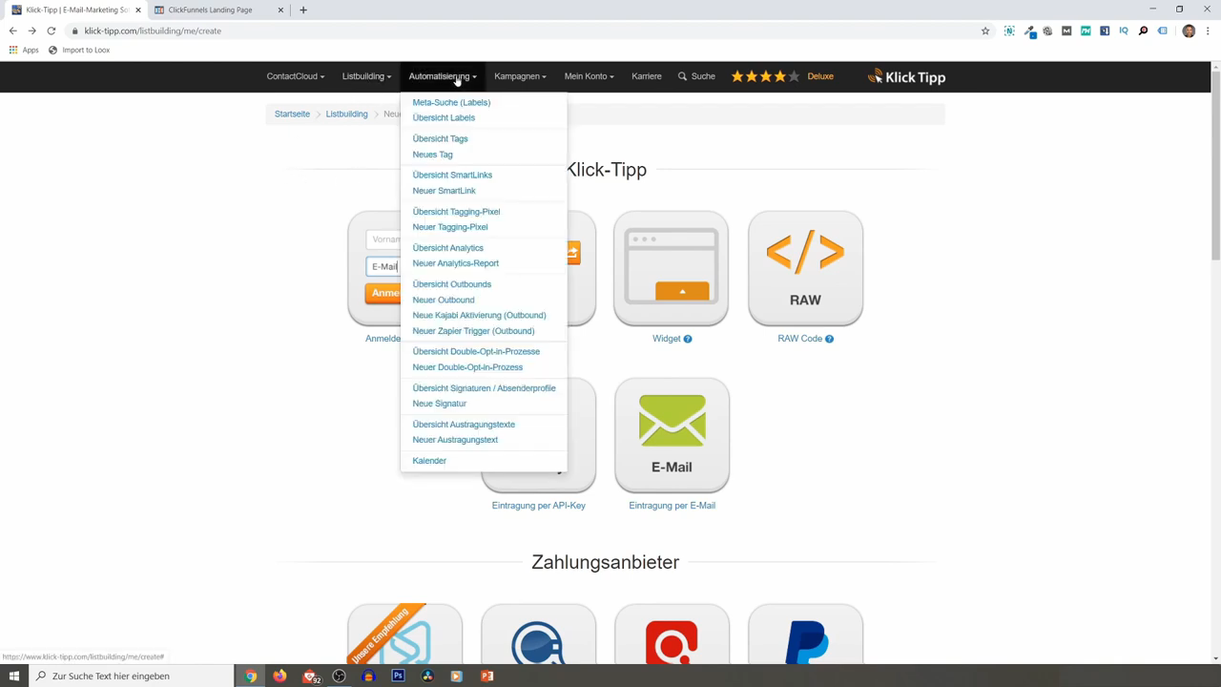Go back in browser history
1221x687 pixels.
pyautogui.click(x=12, y=31)
